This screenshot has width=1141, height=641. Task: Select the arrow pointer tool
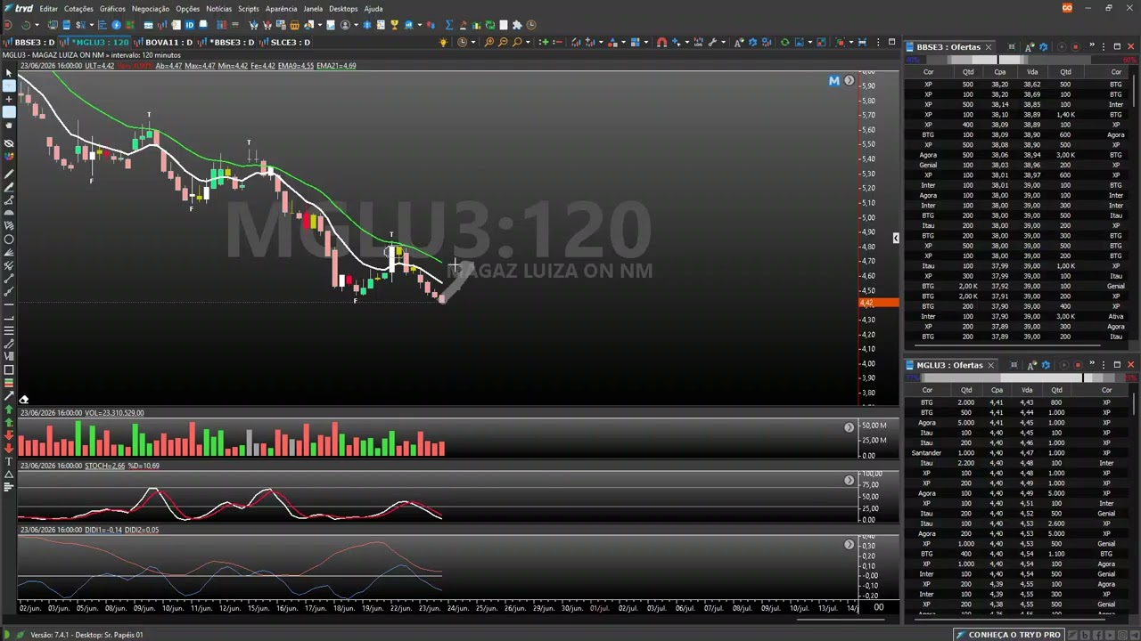9,73
